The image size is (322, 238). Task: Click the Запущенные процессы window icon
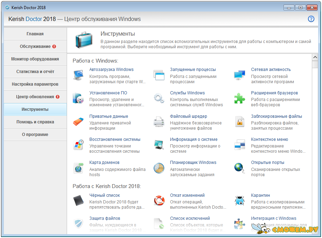pyautogui.click(x=159, y=75)
